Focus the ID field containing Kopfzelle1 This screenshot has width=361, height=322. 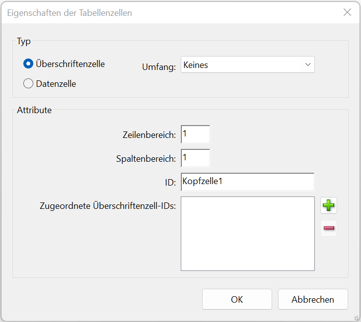point(247,182)
